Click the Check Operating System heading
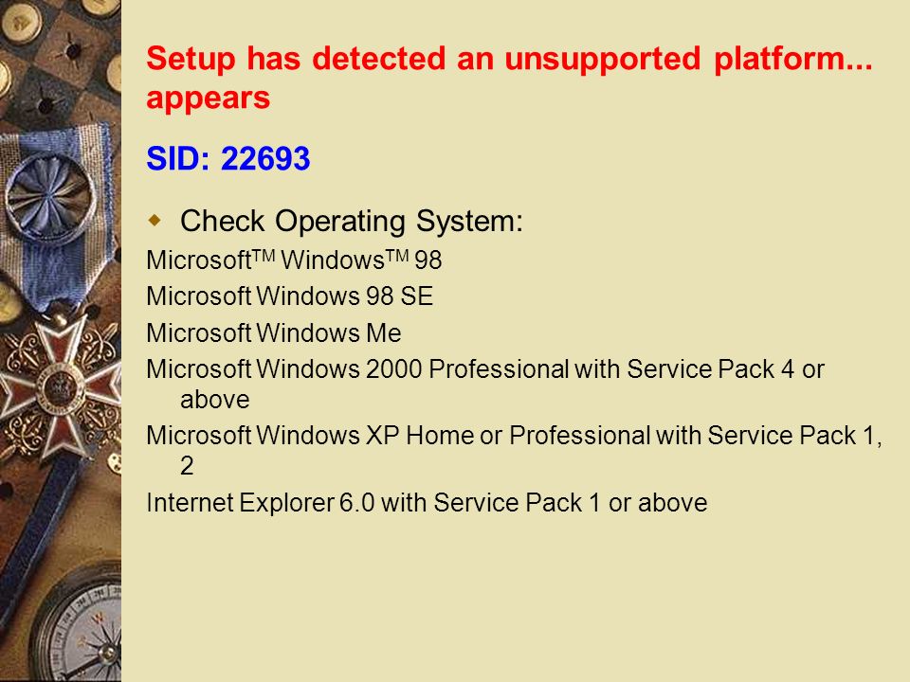 pyautogui.click(x=352, y=221)
